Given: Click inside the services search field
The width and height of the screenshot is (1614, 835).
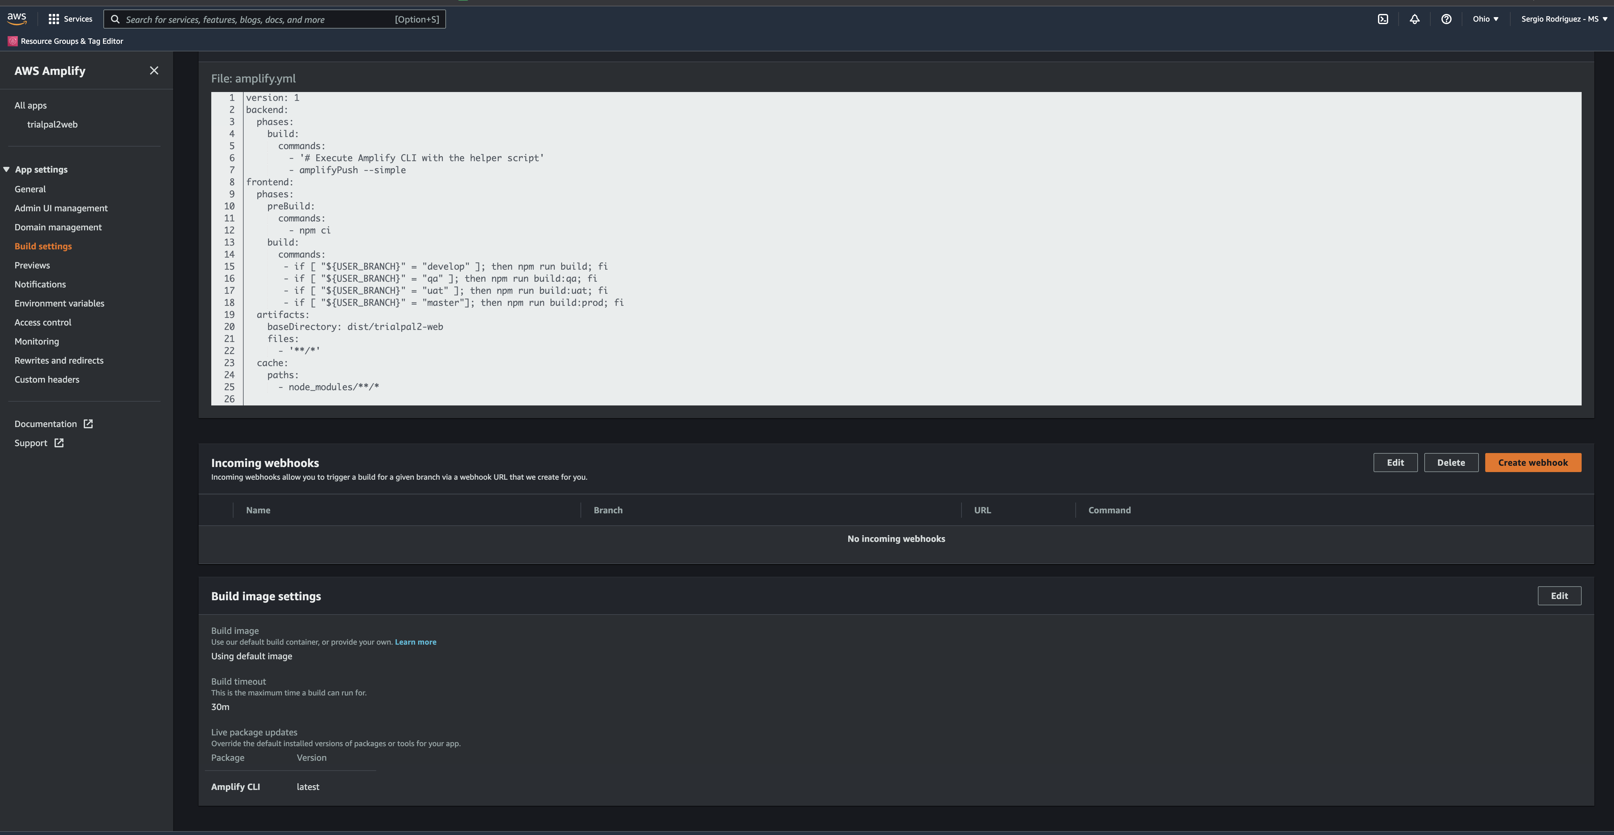Looking at the screenshot, I should click(x=251, y=19).
